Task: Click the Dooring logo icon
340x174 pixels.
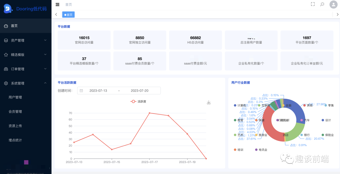Action: click(8, 8)
